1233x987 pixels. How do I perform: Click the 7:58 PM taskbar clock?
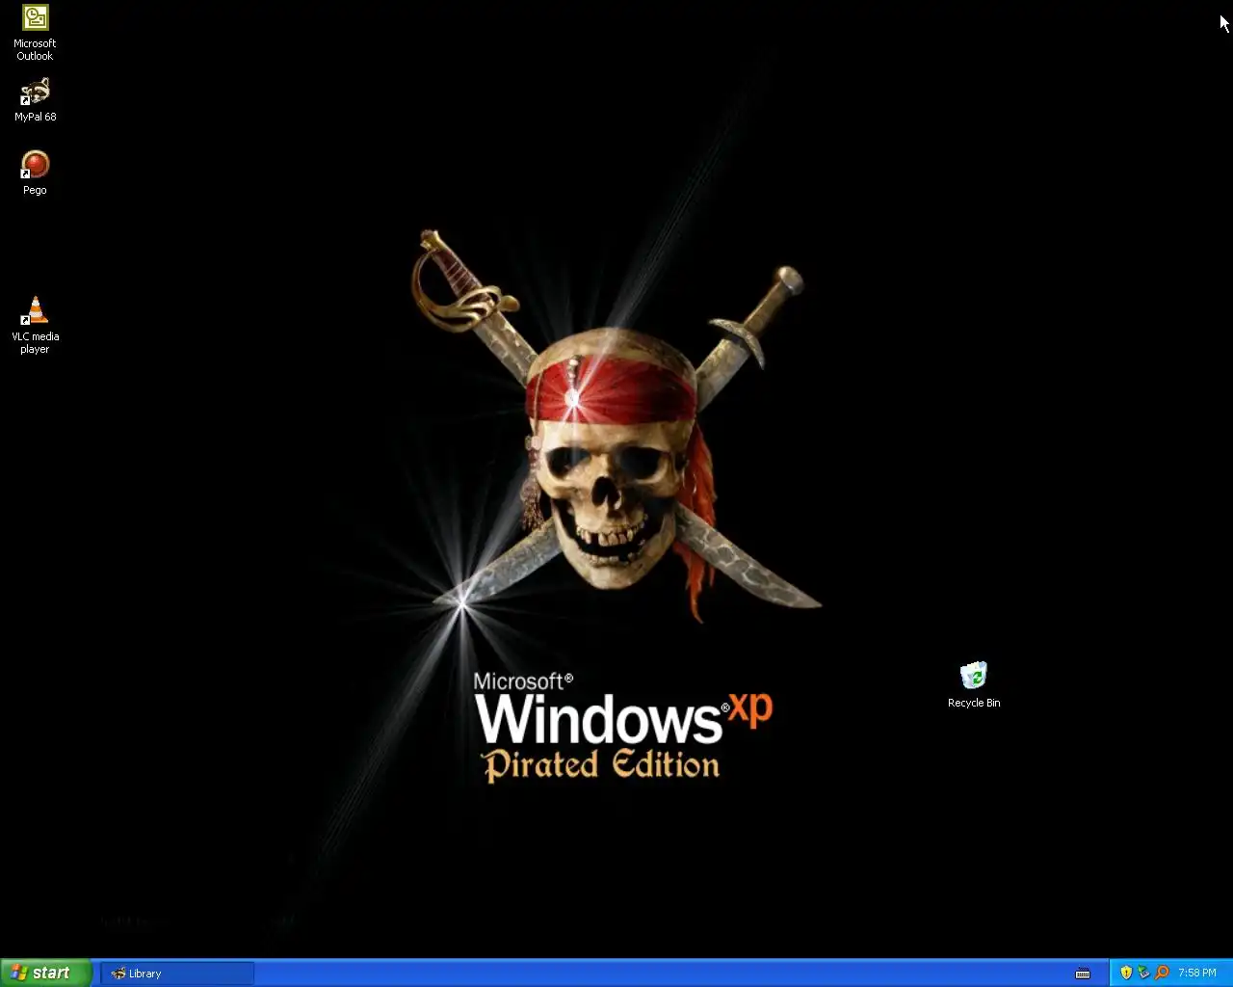(1197, 973)
